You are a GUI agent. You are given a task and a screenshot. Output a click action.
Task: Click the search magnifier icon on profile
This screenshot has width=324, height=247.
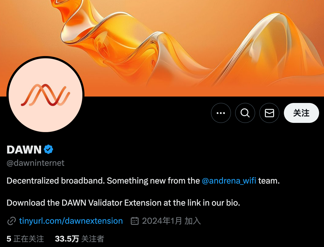(x=245, y=113)
